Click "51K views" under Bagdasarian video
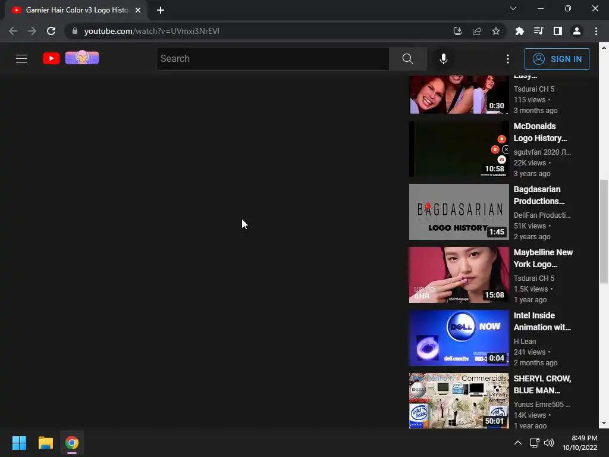The height and width of the screenshot is (457, 609). point(530,226)
